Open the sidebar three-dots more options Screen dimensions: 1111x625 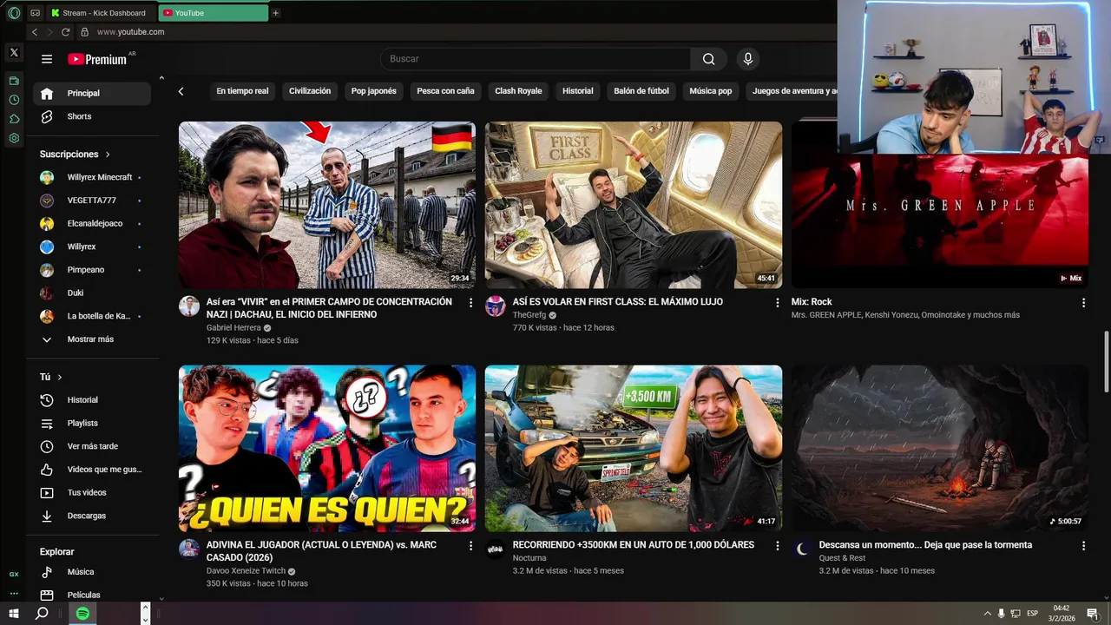coord(14,594)
